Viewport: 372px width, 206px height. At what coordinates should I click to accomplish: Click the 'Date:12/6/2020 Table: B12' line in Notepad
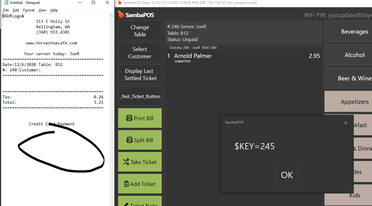coord(32,64)
